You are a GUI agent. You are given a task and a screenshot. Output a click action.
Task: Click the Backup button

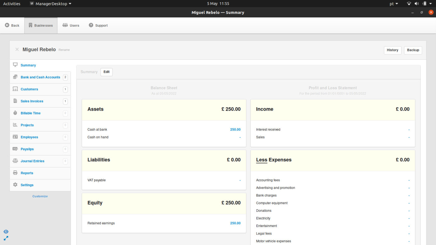point(413,50)
